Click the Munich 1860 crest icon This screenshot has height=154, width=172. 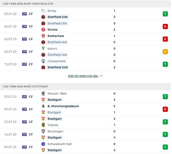43,94
